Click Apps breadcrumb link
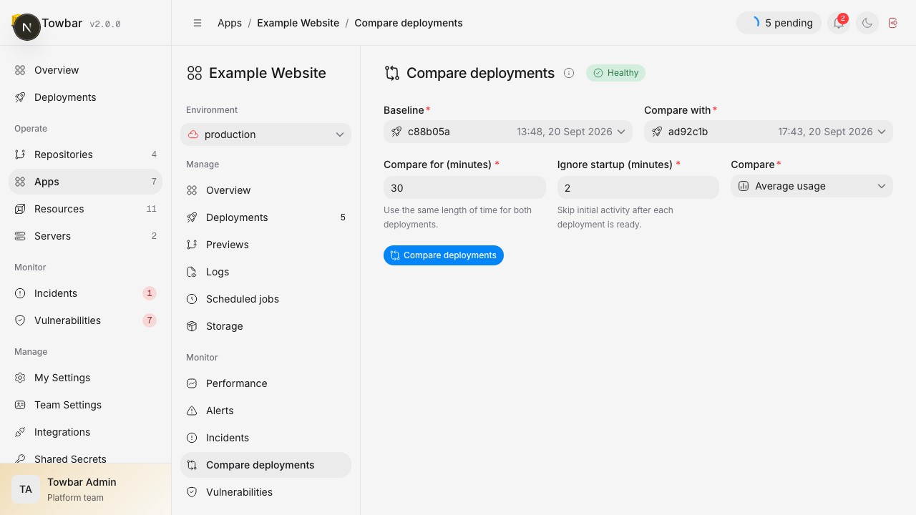 [230, 23]
